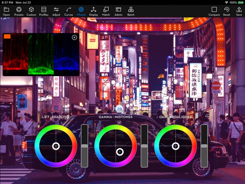This screenshot has height=184, width=245.
Task: Click the Gamma Midtones brightness slider
Action: point(144,146)
